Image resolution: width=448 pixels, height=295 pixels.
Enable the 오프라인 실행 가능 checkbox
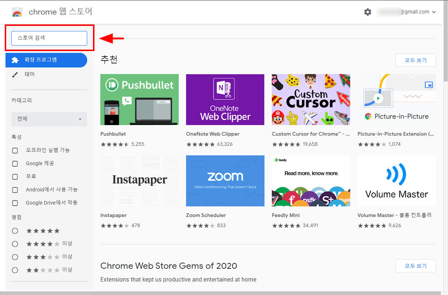[15, 150]
